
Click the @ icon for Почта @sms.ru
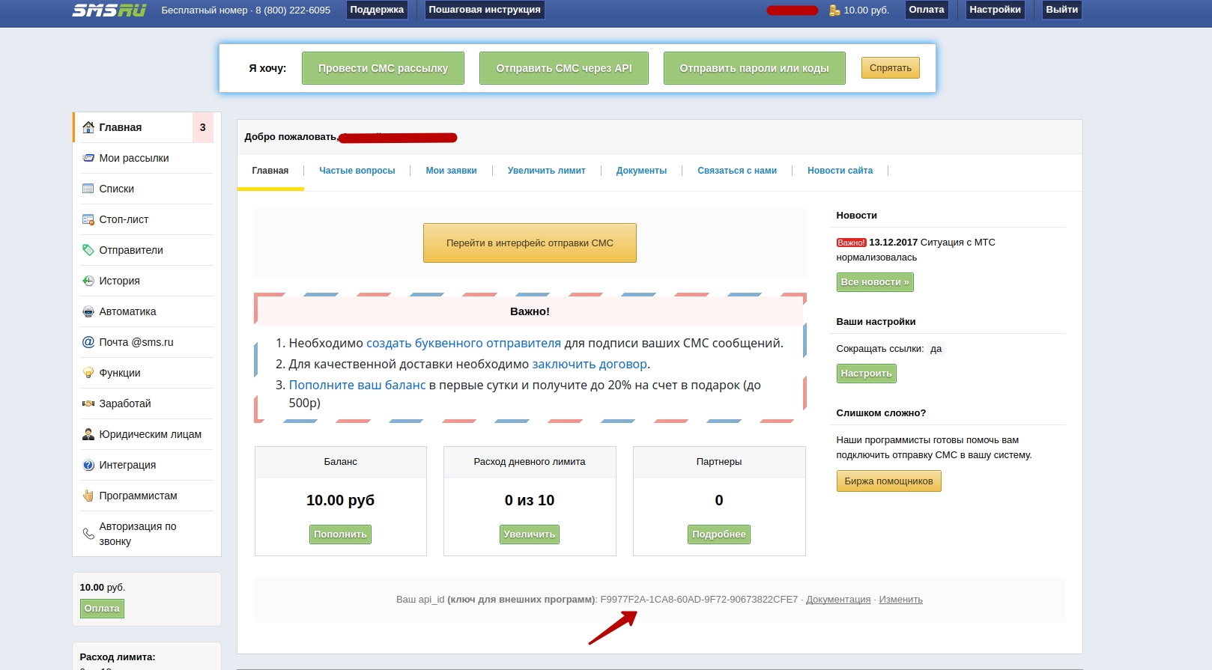click(x=88, y=342)
